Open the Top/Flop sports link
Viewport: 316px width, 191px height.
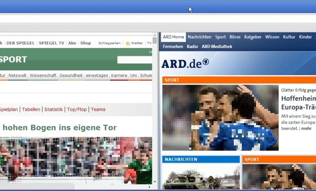click(x=77, y=109)
